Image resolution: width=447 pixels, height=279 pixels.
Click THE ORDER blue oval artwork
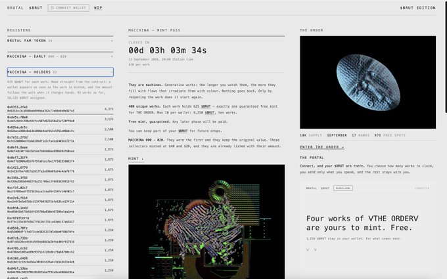pyautogui.click(x=367, y=82)
